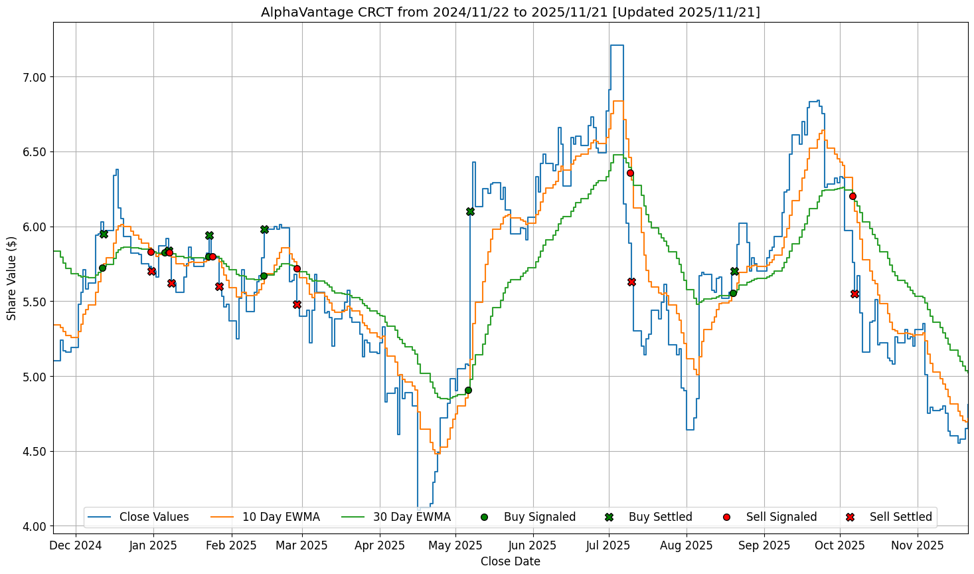Screen dimensions: 974x574
Task: Click the Sell Settled marker in October 2025
Action: 854,294
